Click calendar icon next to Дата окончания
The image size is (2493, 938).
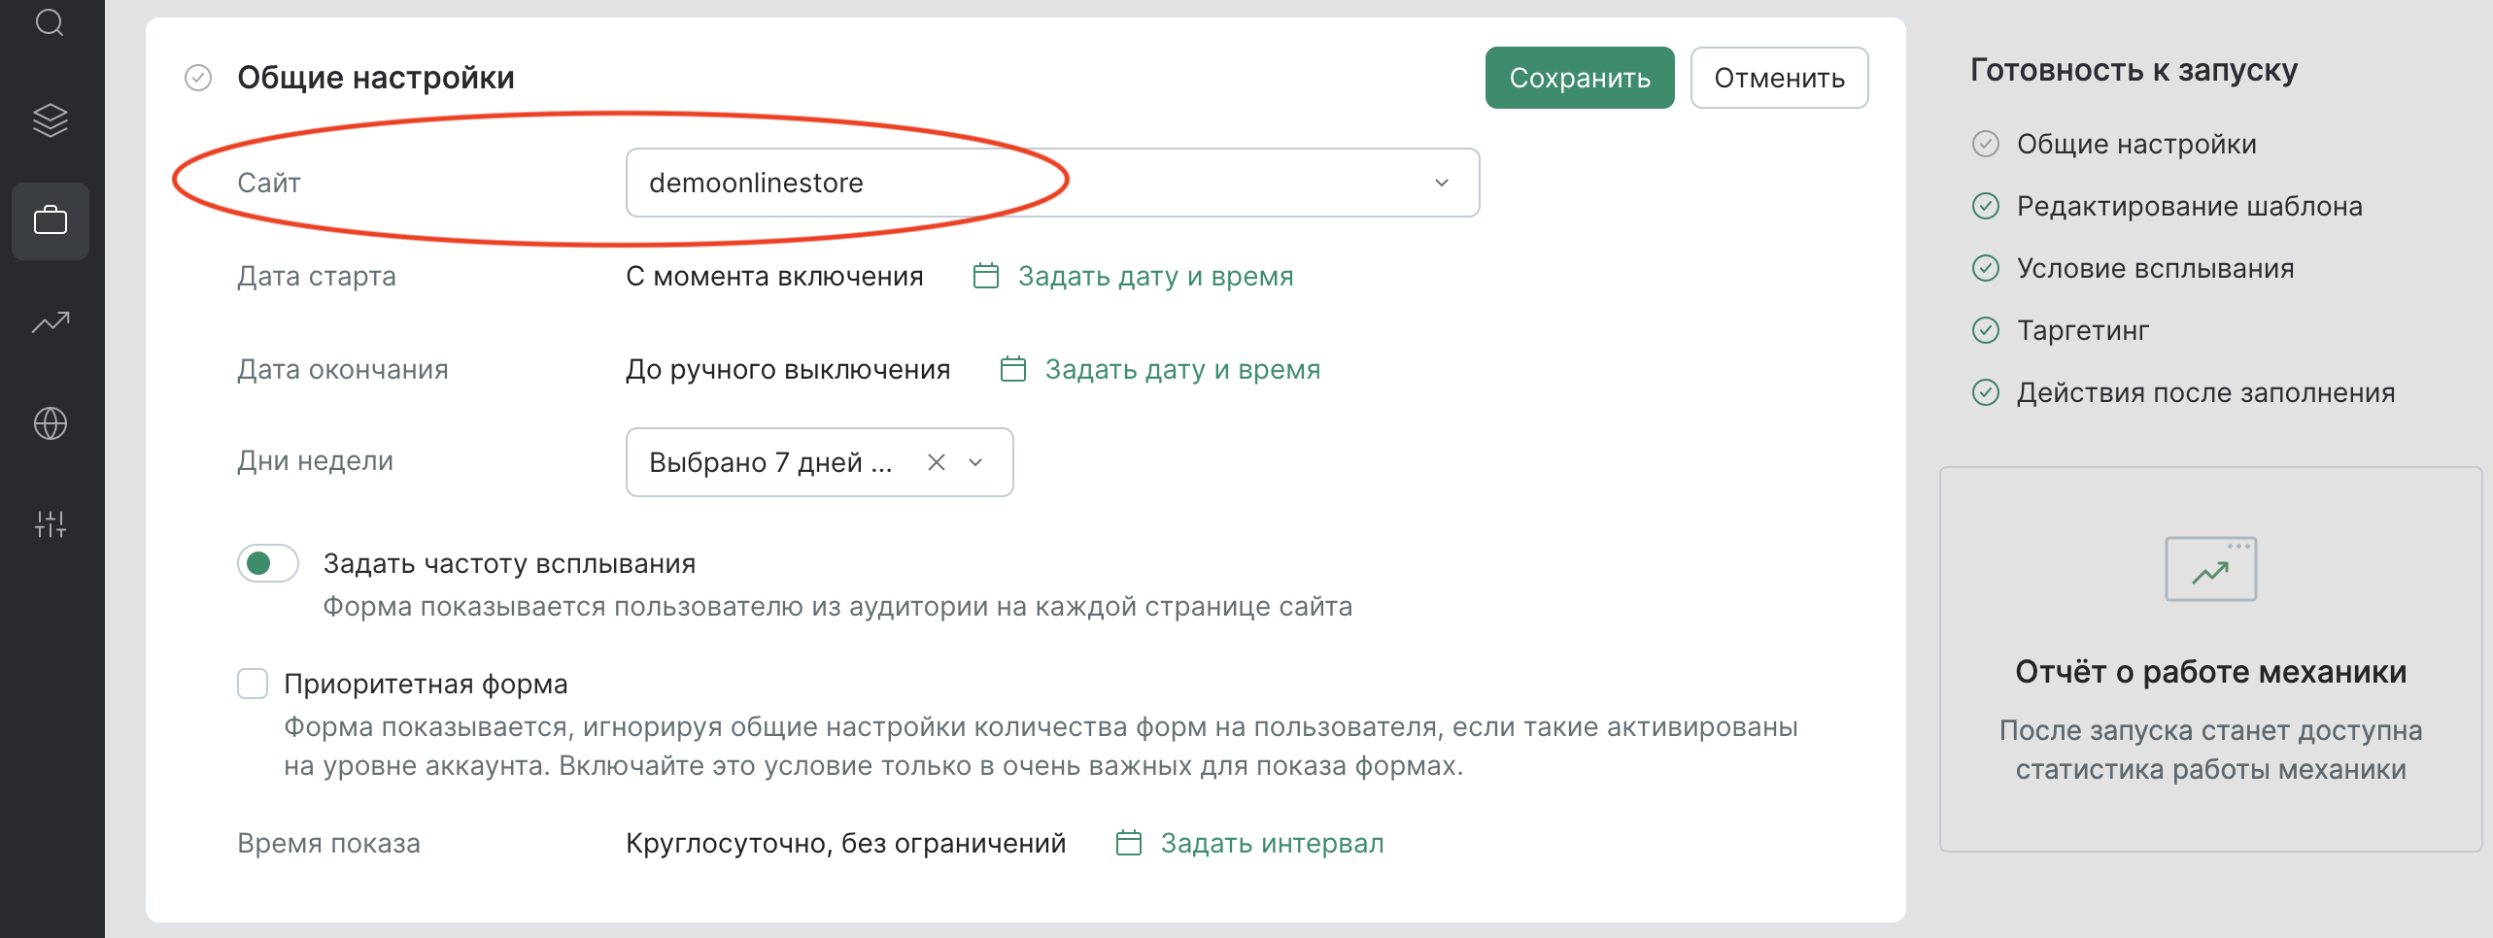1013,369
